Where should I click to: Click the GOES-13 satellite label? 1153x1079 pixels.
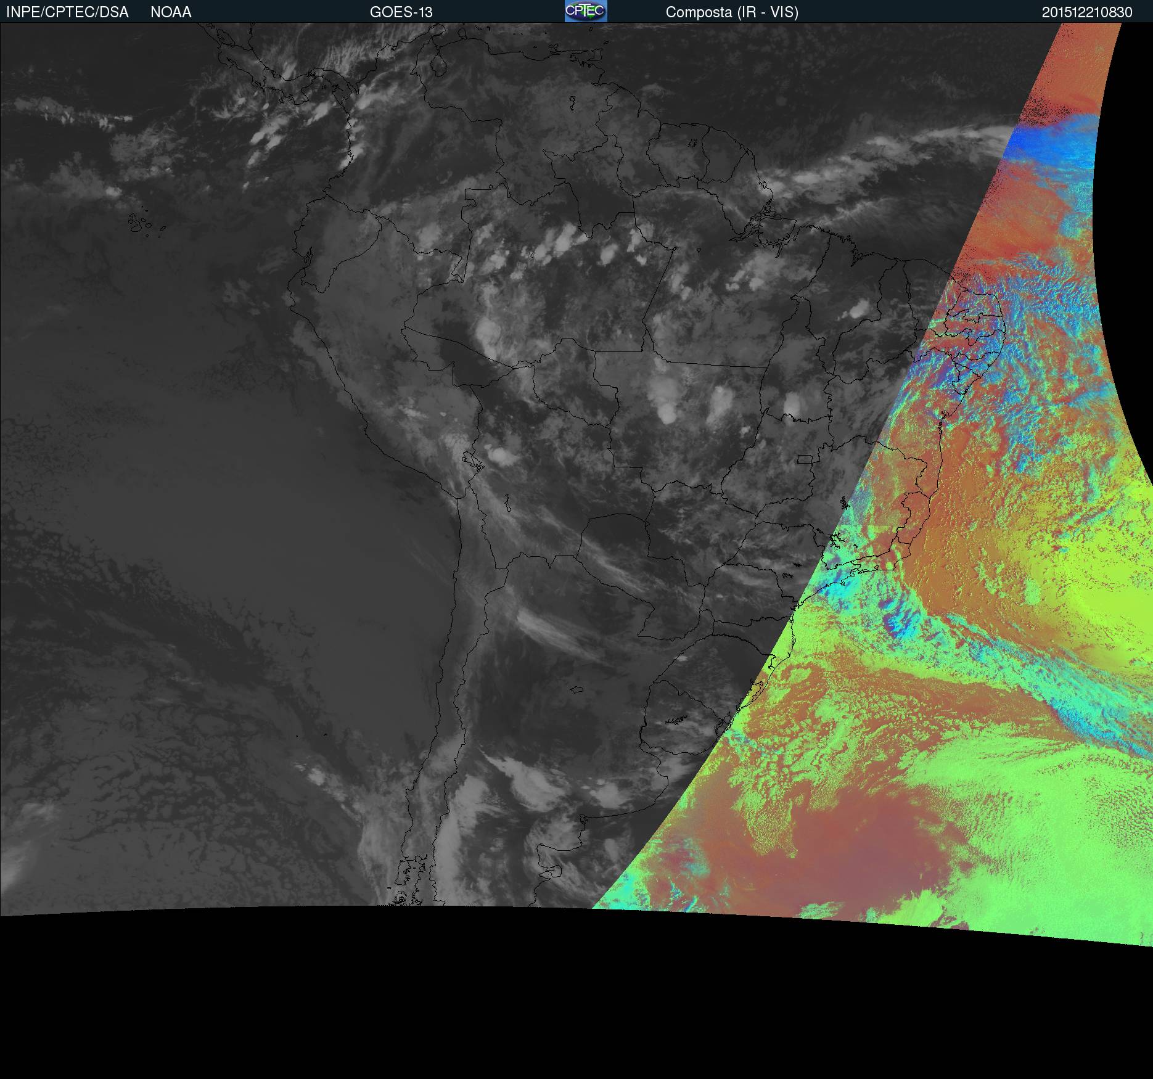[x=401, y=12]
